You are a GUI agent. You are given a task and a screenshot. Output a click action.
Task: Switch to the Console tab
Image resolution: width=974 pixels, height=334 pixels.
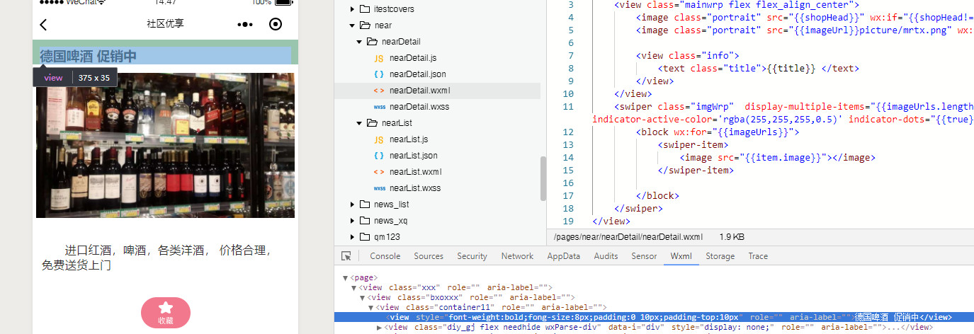[x=385, y=256]
